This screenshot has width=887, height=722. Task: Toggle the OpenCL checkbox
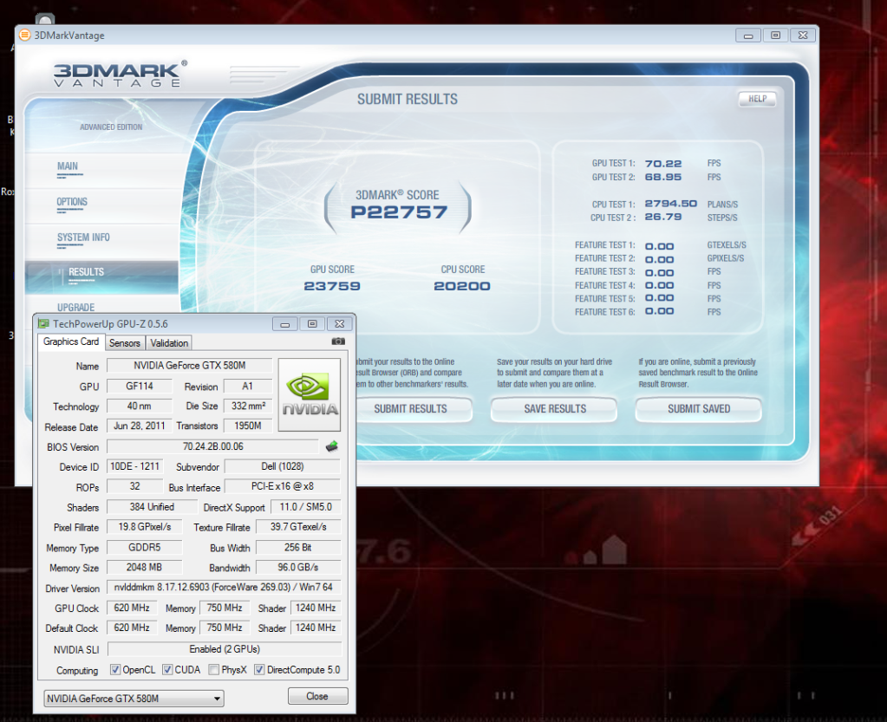point(116,670)
